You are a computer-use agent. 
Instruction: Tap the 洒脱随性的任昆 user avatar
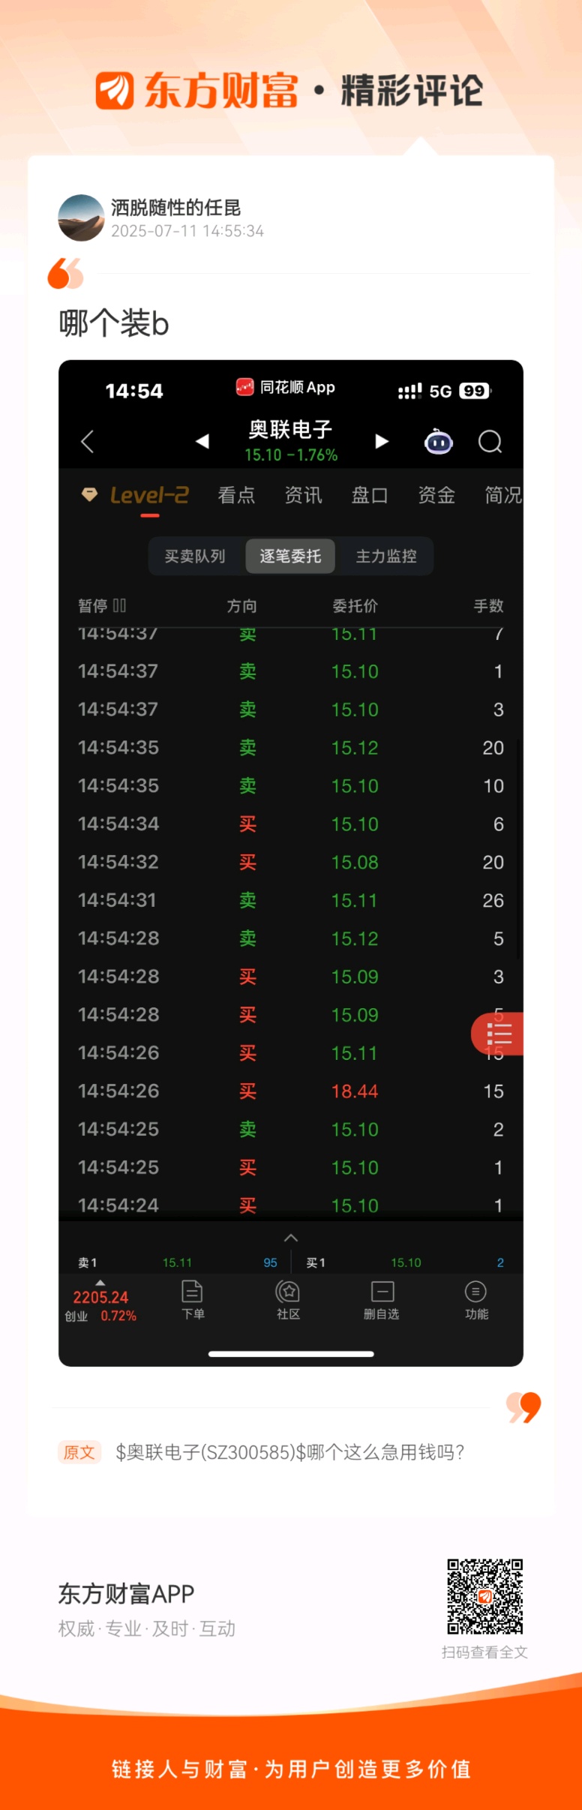[x=81, y=218]
